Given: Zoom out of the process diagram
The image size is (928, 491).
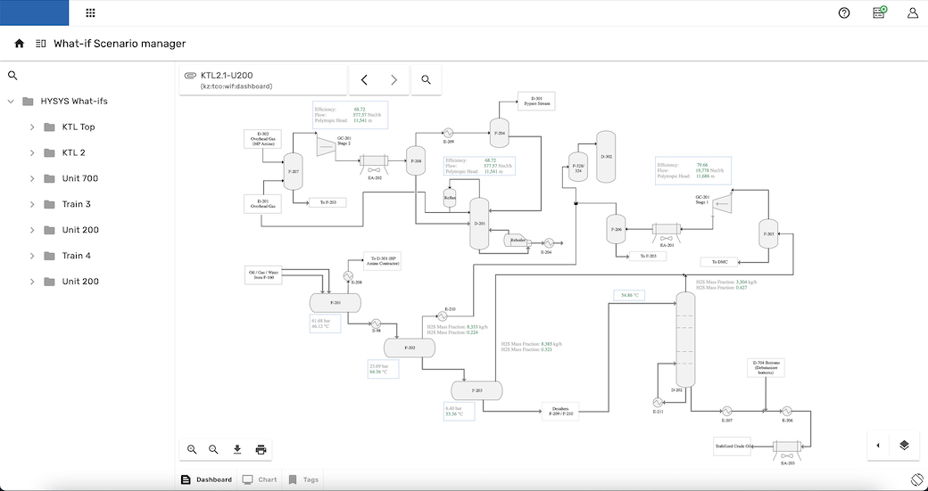Looking at the screenshot, I should (214, 450).
